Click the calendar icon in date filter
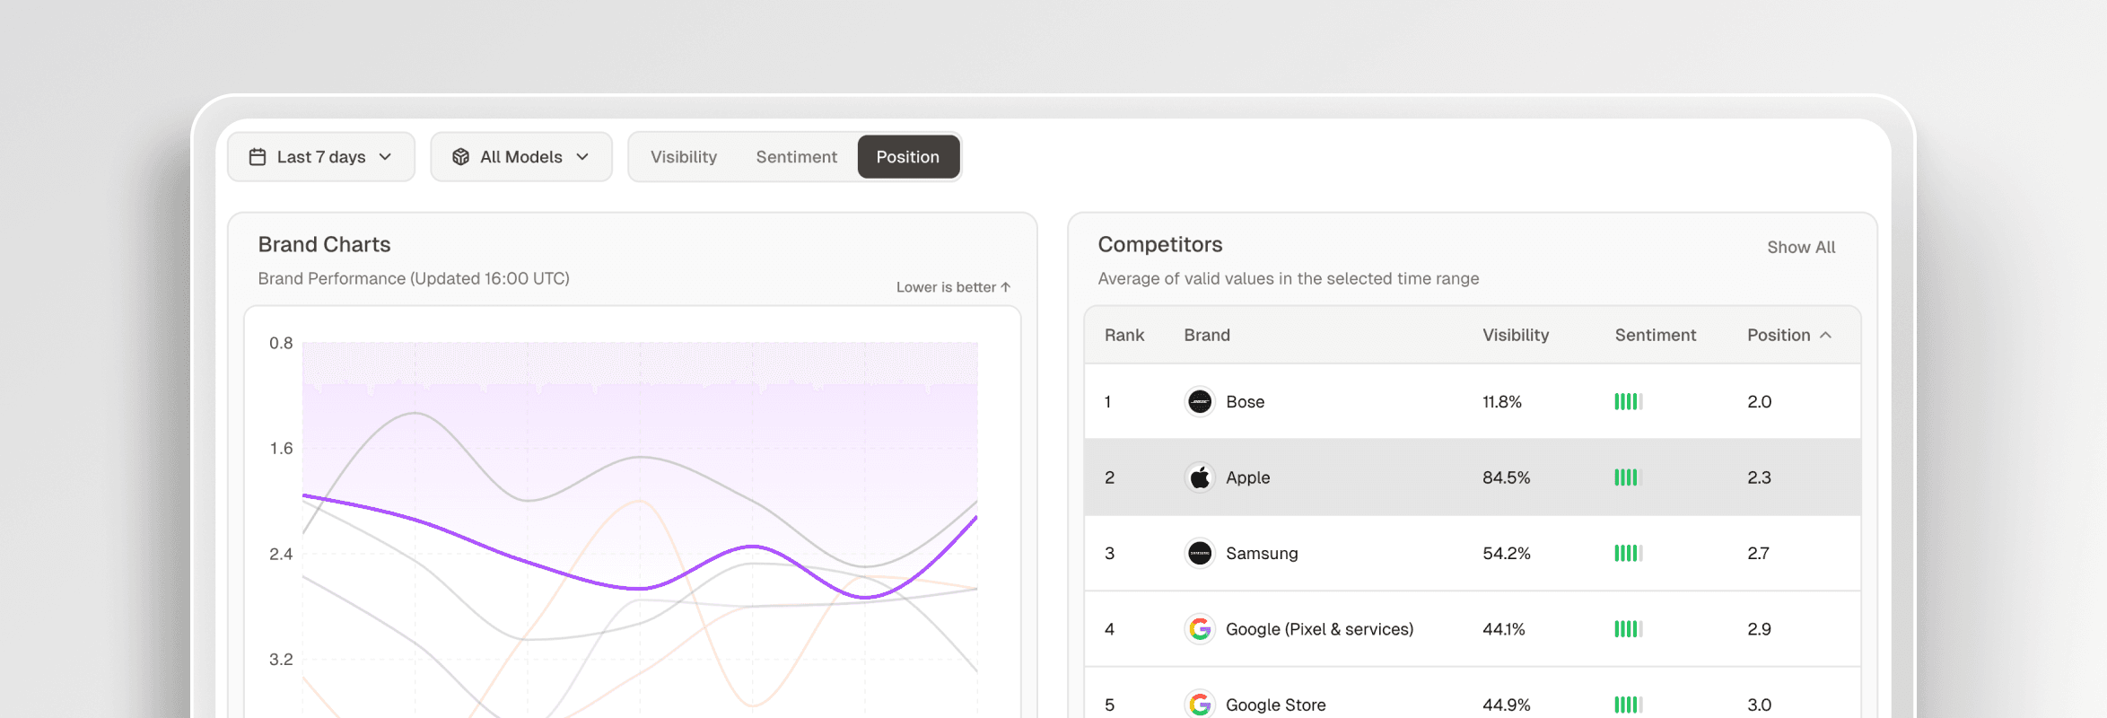The height and width of the screenshot is (718, 2107). 258,157
